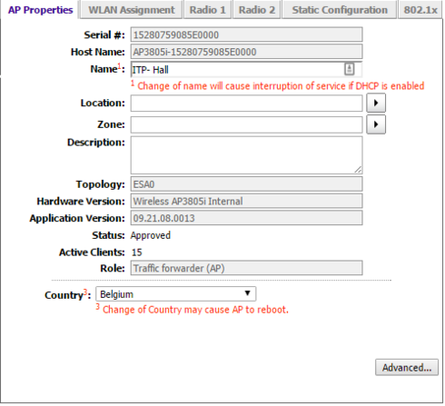Select the Host Name field value
The height and width of the screenshot is (406, 445).
[246, 52]
